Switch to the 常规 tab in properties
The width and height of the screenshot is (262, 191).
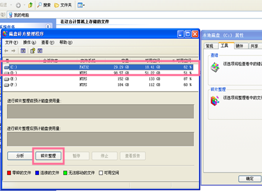point(211,46)
